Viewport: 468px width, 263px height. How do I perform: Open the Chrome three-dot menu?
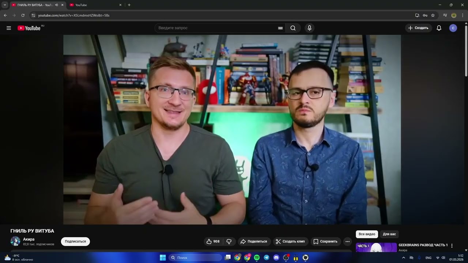(463, 15)
